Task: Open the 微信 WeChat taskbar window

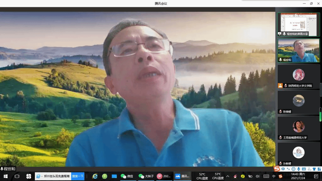Action: point(127,176)
